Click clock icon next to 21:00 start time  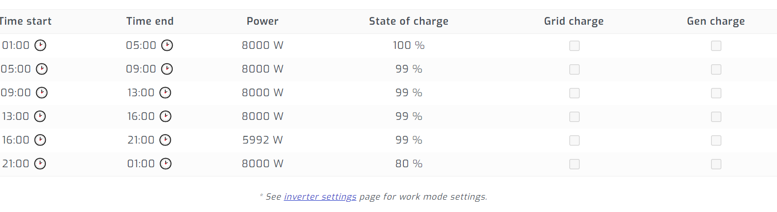point(40,164)
